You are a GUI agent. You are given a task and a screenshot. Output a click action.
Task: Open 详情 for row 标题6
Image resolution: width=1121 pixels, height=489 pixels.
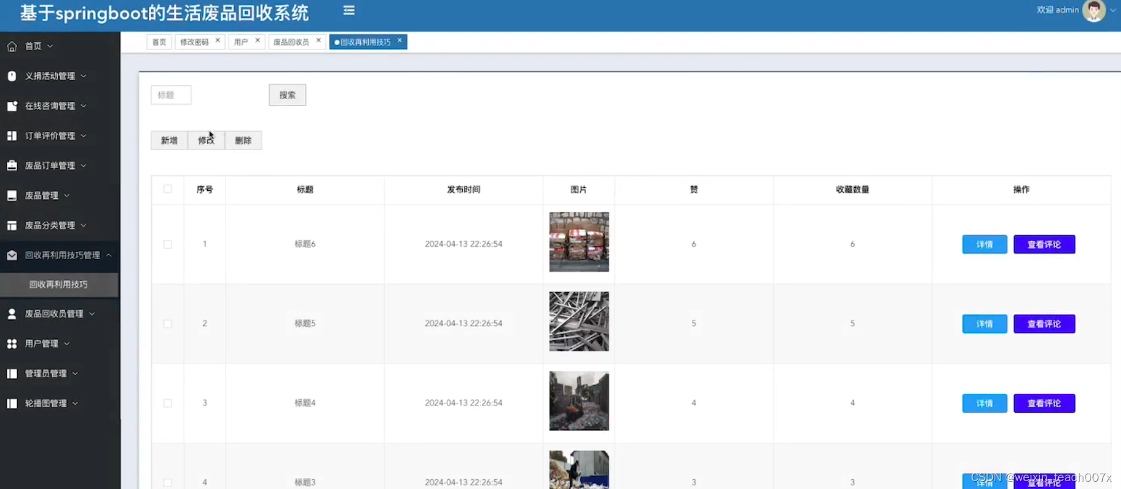click(x=984, y=244)
